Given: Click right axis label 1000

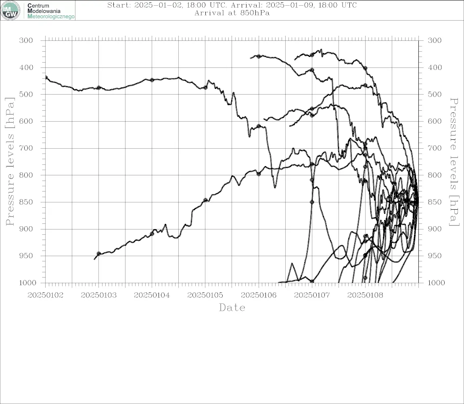Looking at the screenshot, I should [x=437, y=282].
